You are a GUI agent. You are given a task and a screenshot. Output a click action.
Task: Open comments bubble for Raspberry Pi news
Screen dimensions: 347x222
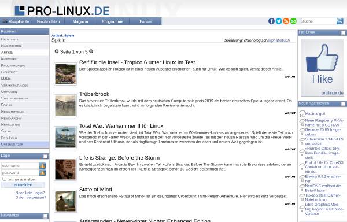(302, 121)
